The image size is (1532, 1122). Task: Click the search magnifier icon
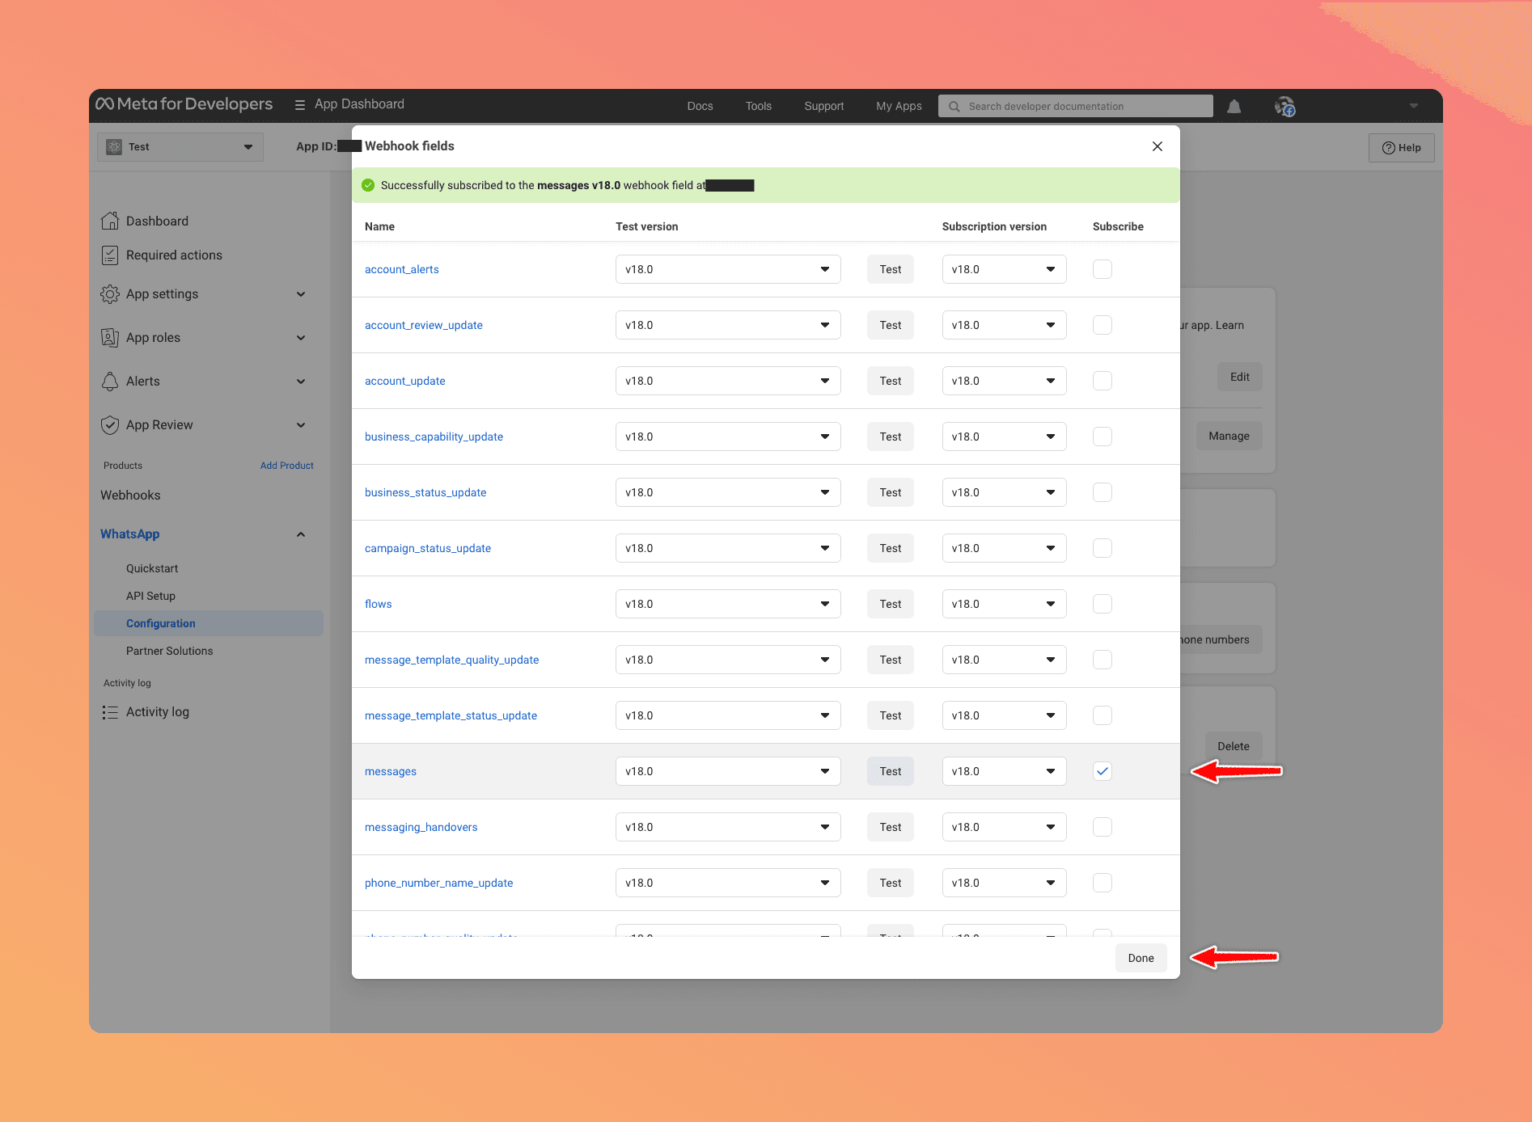pos(954,106)
